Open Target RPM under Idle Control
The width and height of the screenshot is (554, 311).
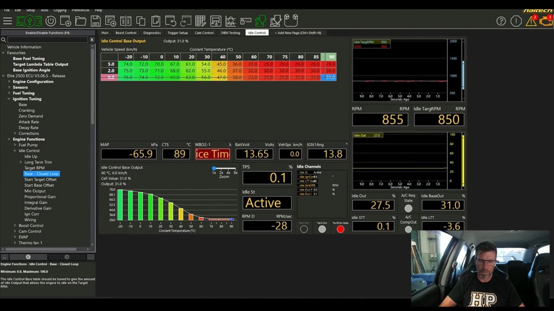click(34, 168)
